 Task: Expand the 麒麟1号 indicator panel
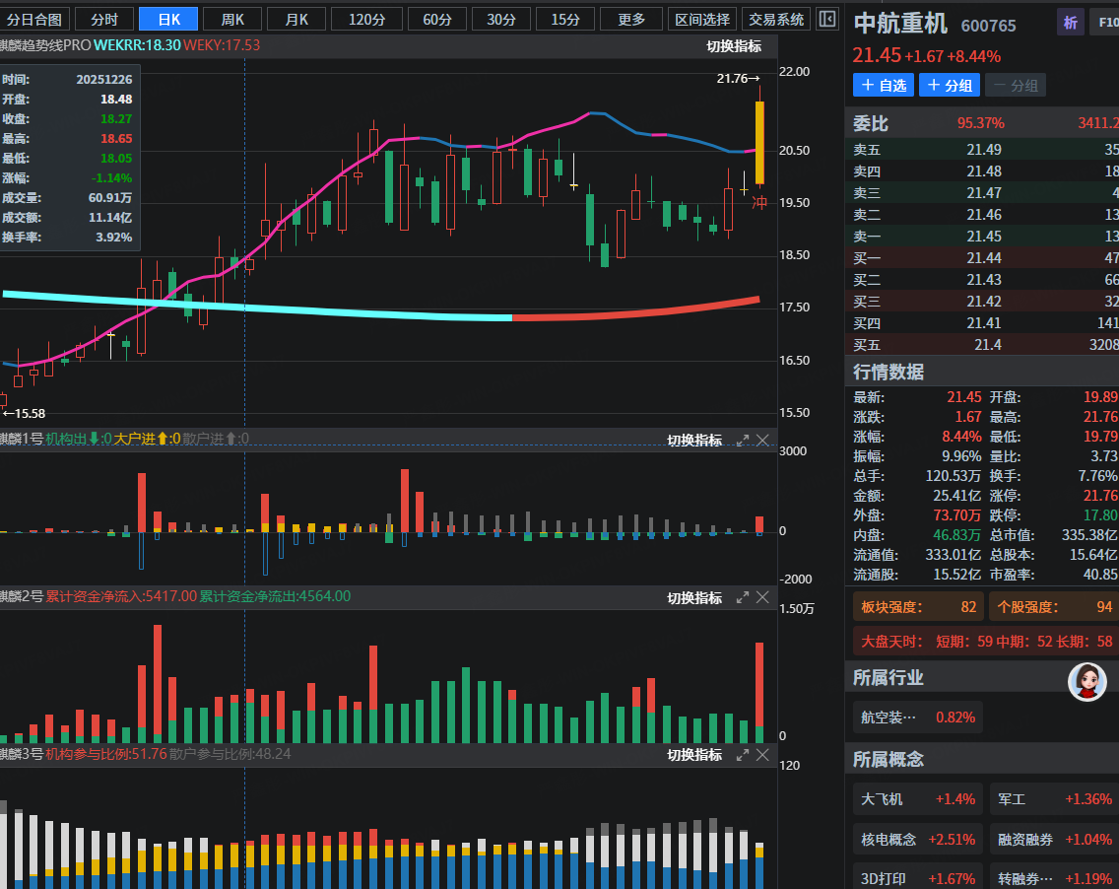[x=743, y=441]
